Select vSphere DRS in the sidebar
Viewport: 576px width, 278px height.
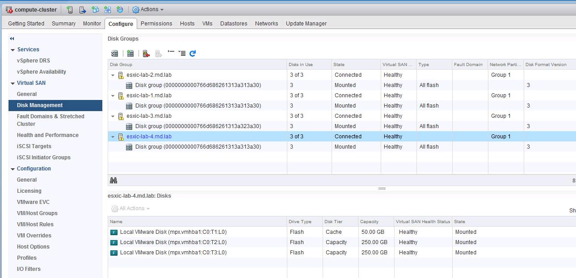click(x=34, y=61)
